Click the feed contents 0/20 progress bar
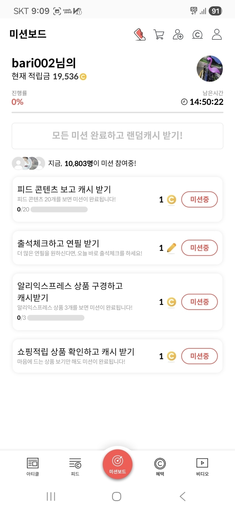The image size is (235, 510). (x=59, y=210)
